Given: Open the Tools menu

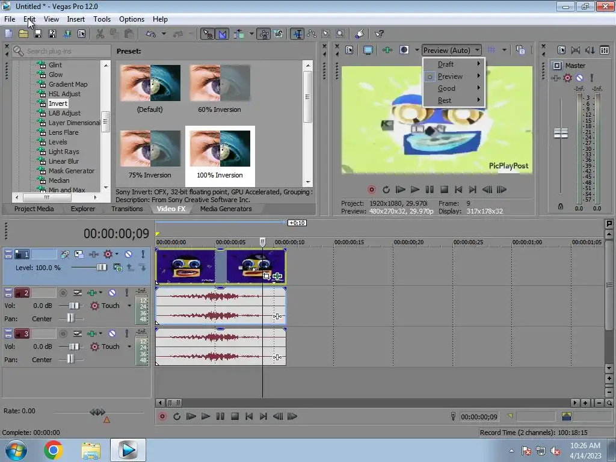Looking at the screenshot, I should coord(102,19).
